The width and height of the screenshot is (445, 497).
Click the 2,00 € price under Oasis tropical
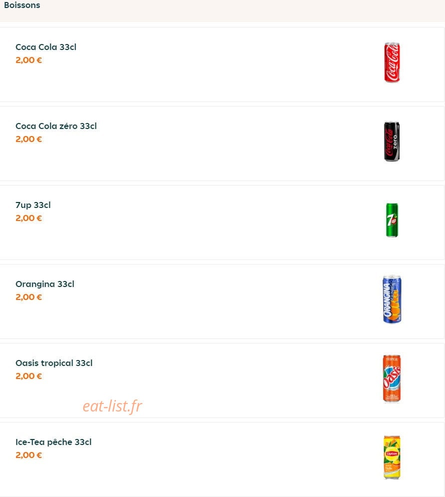(x=28, y=376)
